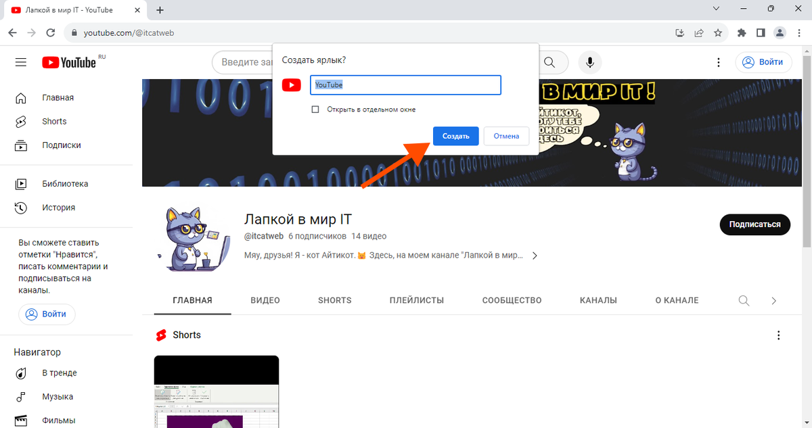
Task: Share this page from address bar
Action: pos(699,32)
